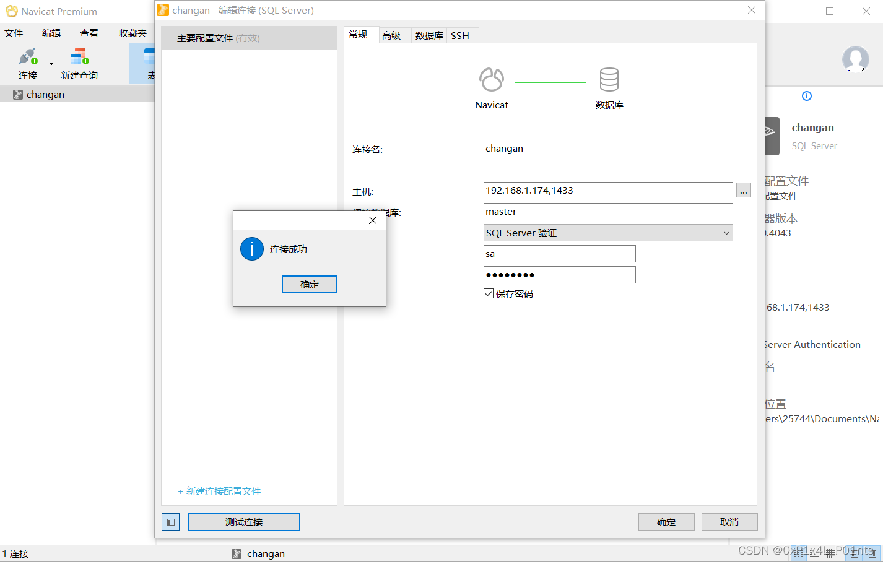Click the '1 连接' status bar text
Screen dimensions: 883x562
pyautogui.click(x=15, y=553)
